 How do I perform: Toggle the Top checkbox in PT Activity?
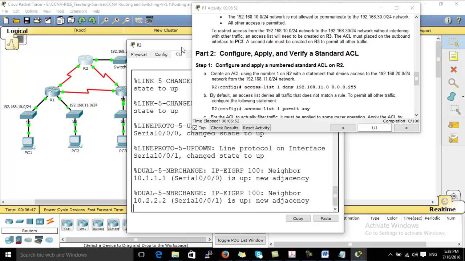195,128
